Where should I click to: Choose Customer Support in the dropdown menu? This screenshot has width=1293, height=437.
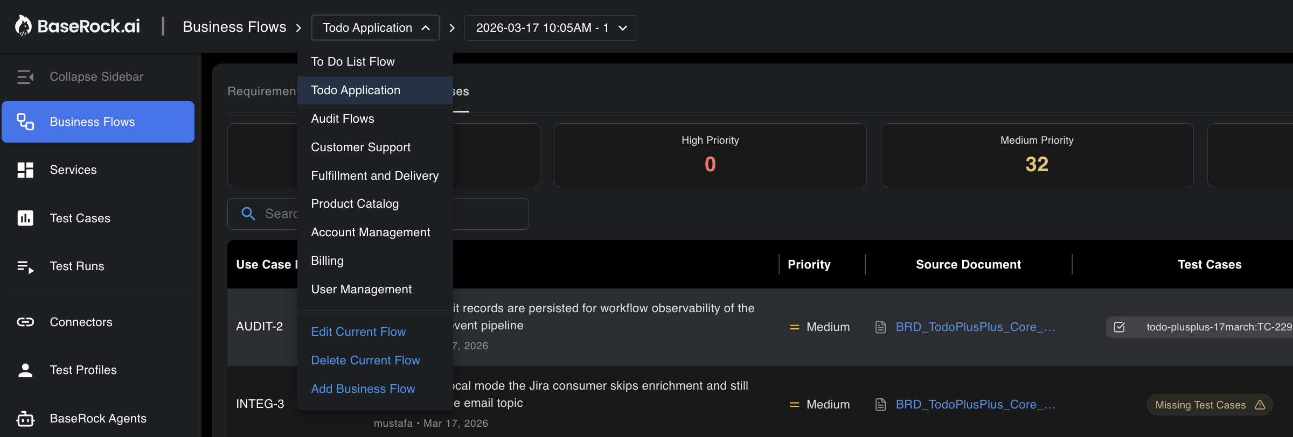coord(360,147)
